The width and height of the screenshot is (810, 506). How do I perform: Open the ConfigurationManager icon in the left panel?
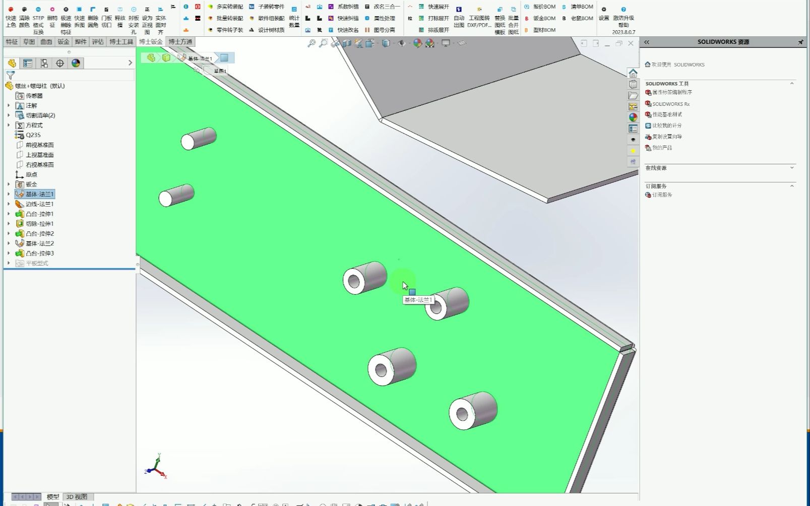(x=45, y=63)
